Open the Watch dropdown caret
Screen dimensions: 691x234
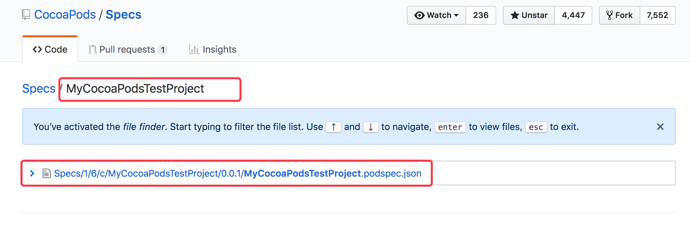point(456,15)
